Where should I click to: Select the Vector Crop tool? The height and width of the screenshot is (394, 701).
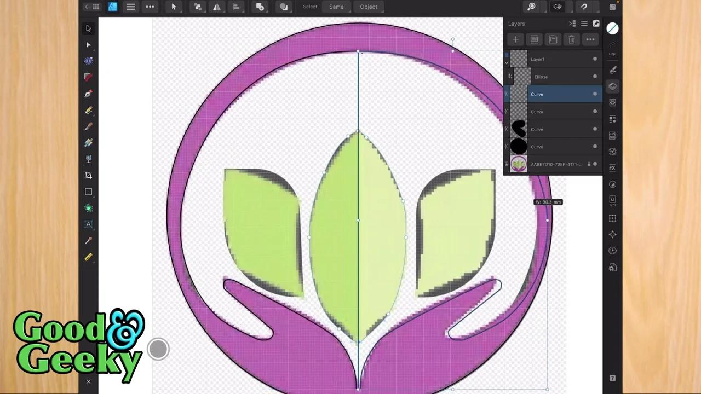(x=88, y=175)
